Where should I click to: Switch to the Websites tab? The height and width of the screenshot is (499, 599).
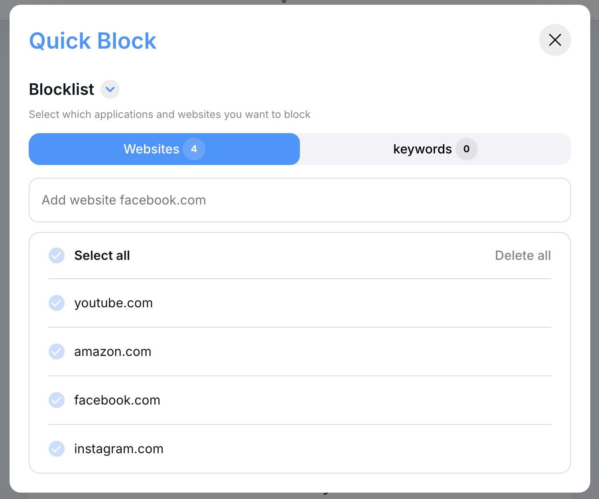click(x=152, y=149)
